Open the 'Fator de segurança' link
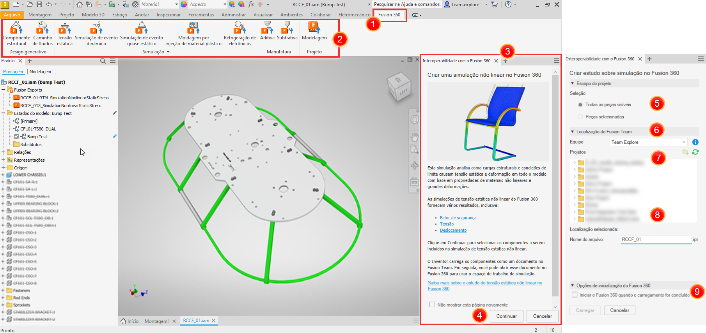The width and height of the screenshot is (706, 333). [x=458, y=218]
